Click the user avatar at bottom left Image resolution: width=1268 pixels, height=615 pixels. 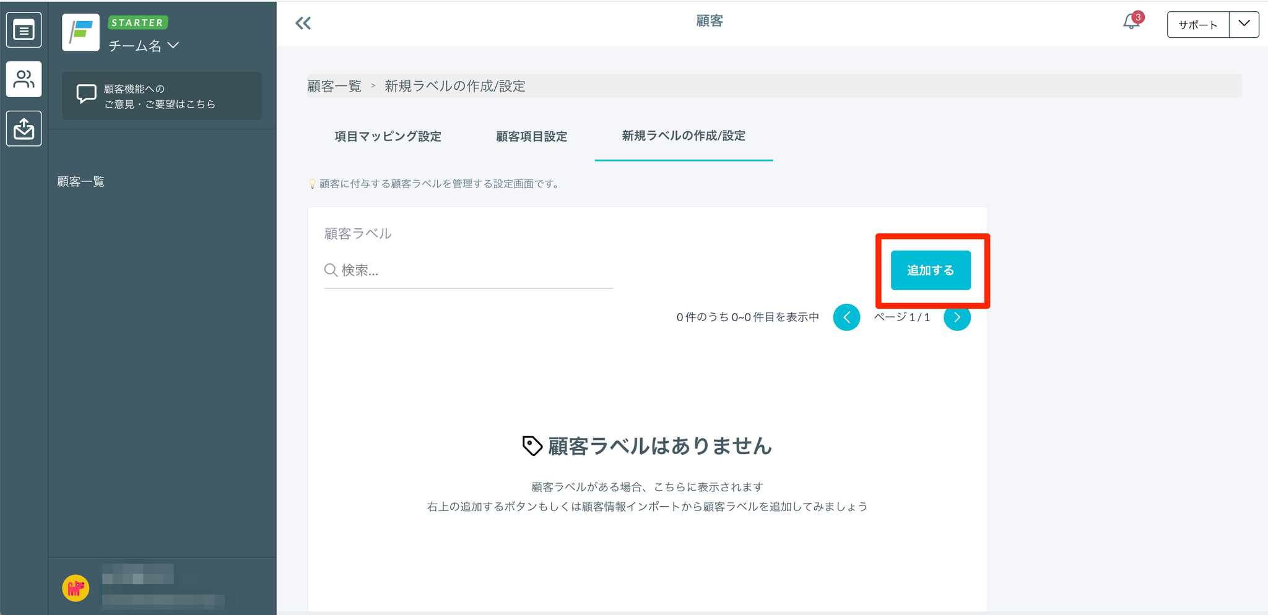tap(76, 588)
